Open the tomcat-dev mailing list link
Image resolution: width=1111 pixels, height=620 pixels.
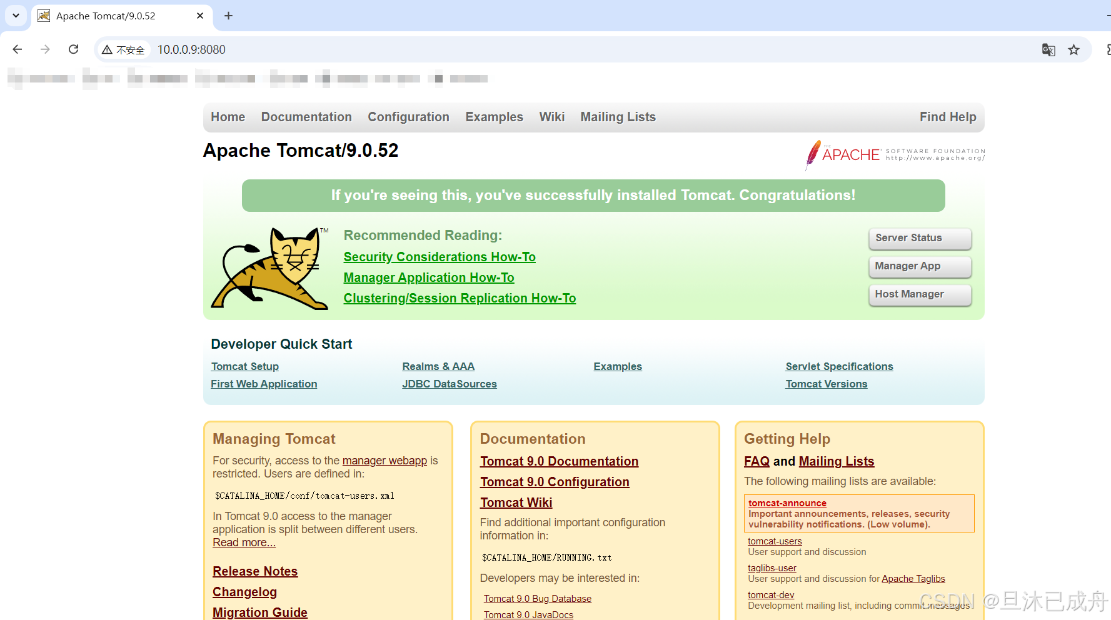pyautogui.click(x=771, y=595)
